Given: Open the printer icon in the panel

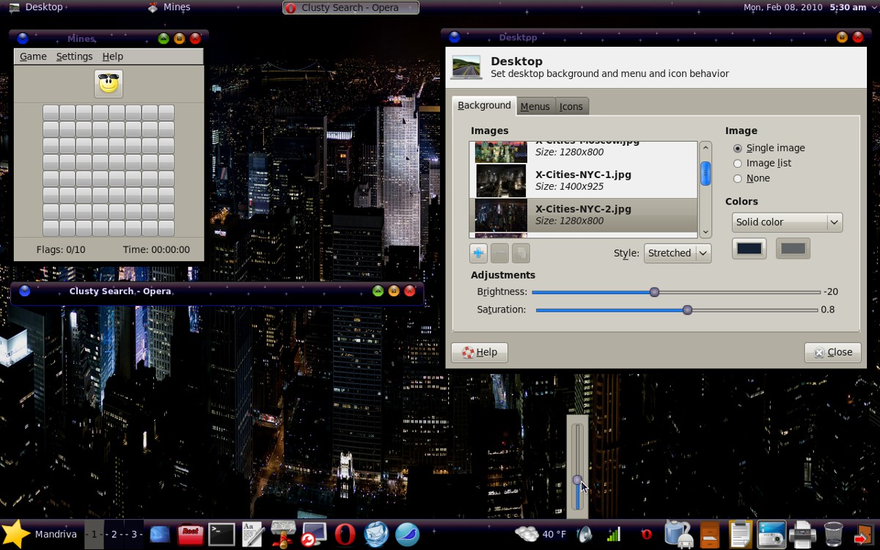Looking at the screenshot, I should coord(802,535).
